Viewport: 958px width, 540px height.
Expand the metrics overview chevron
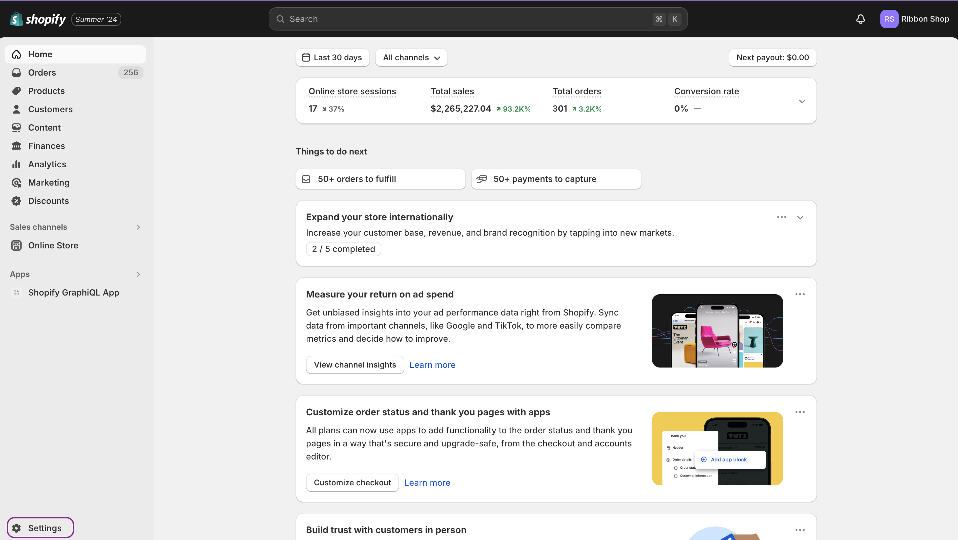click(802, 101)
